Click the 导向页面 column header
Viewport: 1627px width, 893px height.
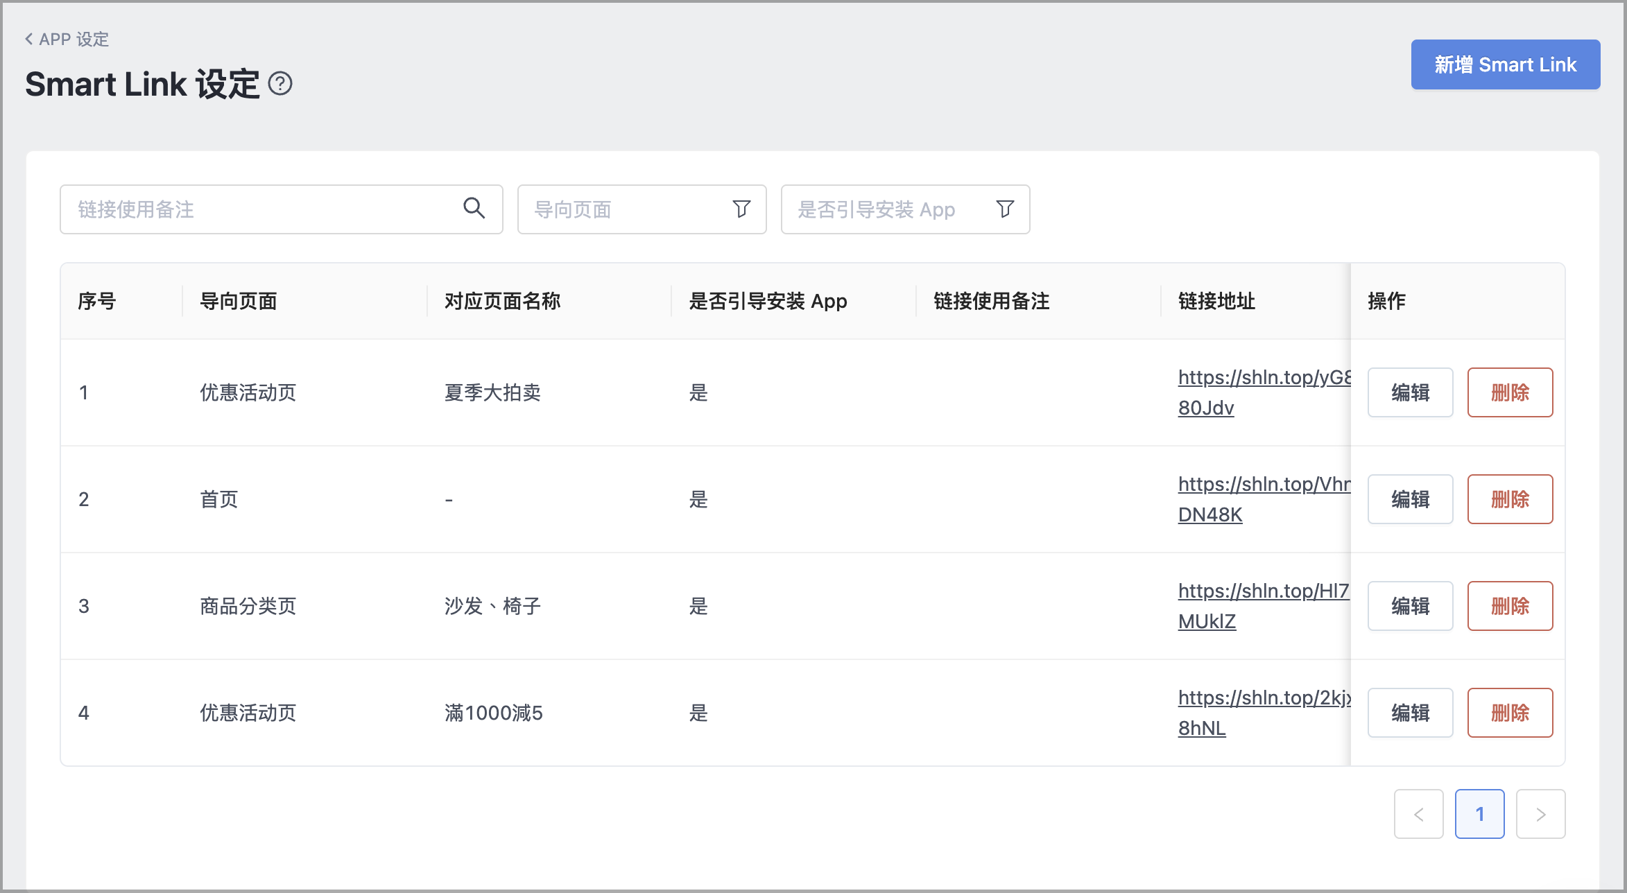[239, 301]
